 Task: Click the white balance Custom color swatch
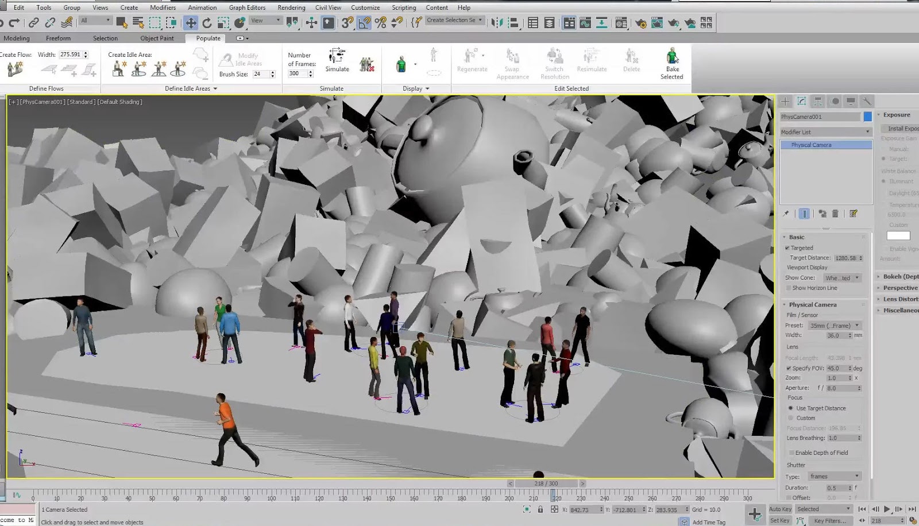[x=898, y=235]
